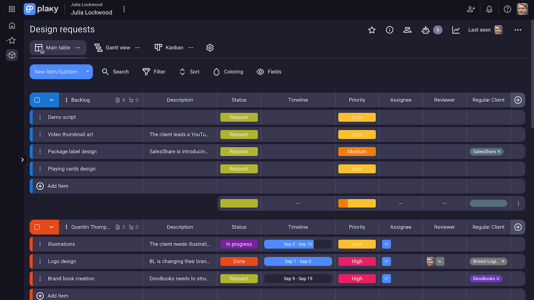Click the Medium priority color chip

click(x=356, y=151)
